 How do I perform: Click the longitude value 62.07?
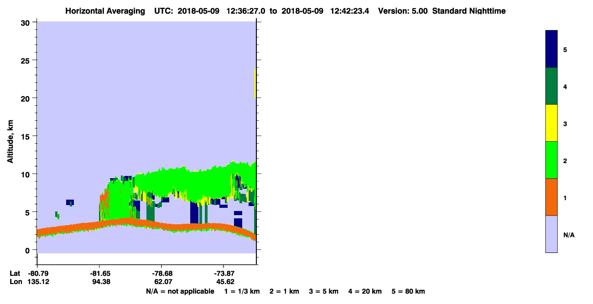coord(164,282)
